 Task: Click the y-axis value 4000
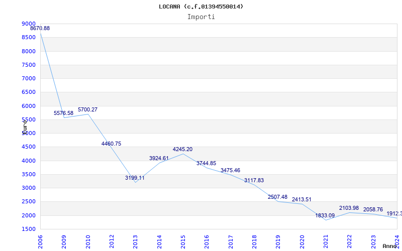pos(29,161)
